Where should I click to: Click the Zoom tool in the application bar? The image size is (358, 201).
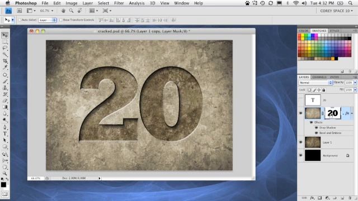click(72, 11)
